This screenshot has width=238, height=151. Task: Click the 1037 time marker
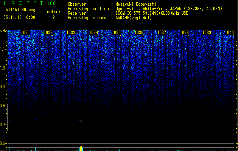coord(162,32)
